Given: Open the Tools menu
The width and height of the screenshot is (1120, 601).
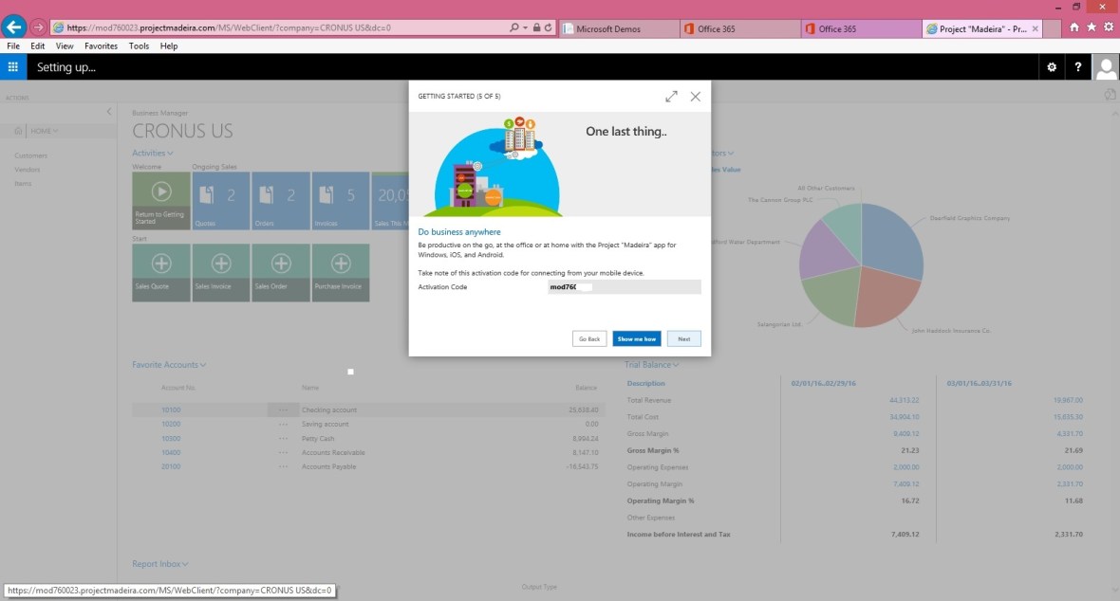Looking at the screenshot, I should tap(139, 46).
